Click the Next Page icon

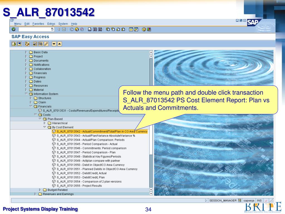pyautogui.click(x=118, y=29)
